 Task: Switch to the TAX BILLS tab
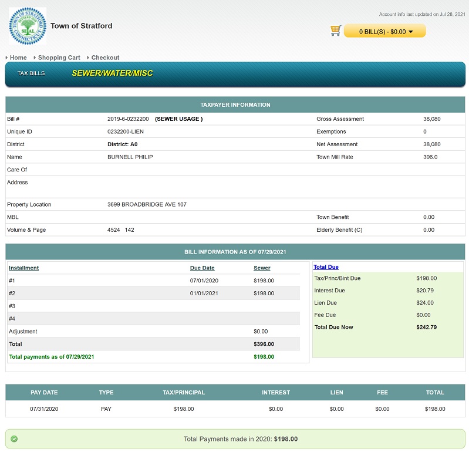pos(31,73)
